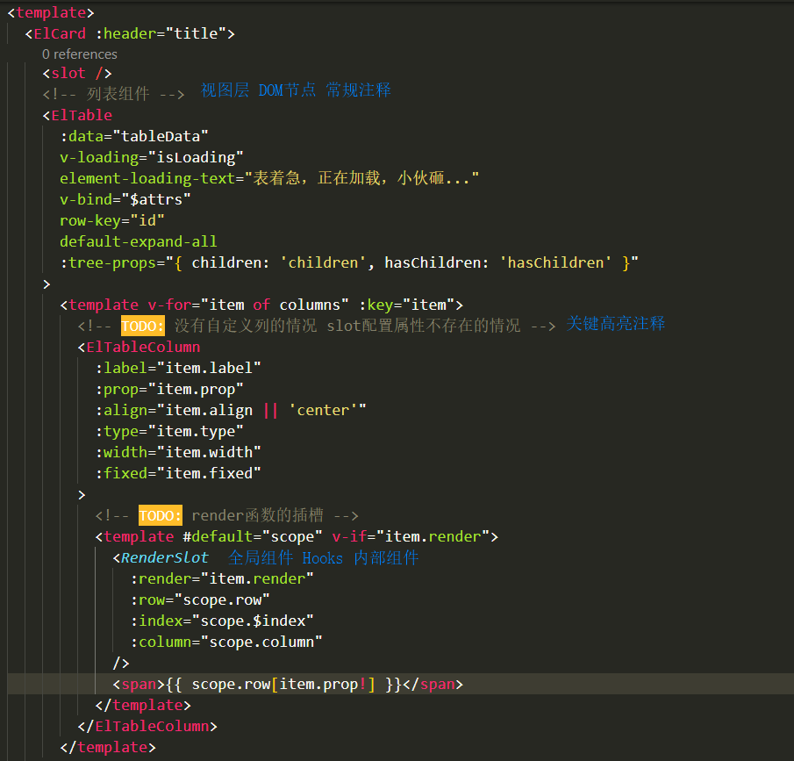Click the :column="scope.column" line
794x761 pixels.
(x=226, y=642)
